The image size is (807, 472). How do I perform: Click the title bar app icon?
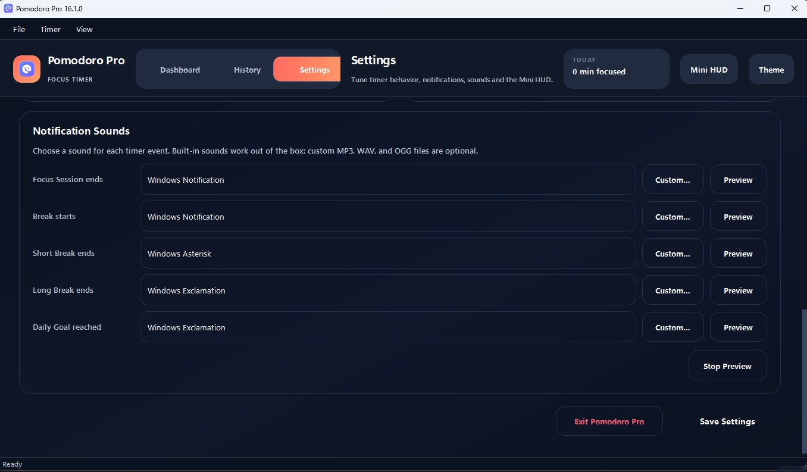pos(8,8)
